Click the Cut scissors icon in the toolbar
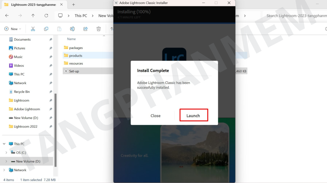Screen dimensions: 327x183 (x=33, y=29)
